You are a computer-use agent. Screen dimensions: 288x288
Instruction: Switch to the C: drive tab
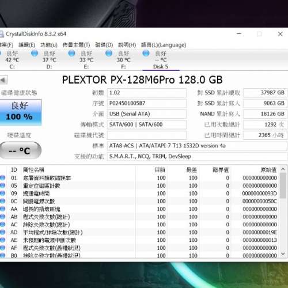point(12,60)
